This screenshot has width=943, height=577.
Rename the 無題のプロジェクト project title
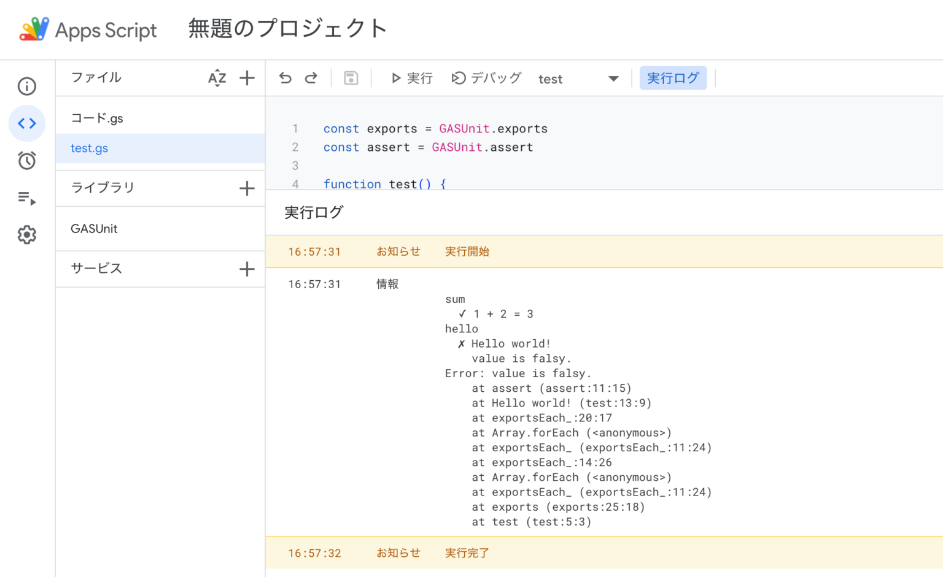(x=287, y=29)
